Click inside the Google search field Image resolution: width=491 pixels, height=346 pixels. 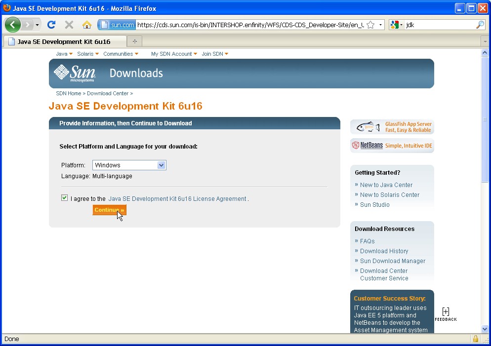440,25
